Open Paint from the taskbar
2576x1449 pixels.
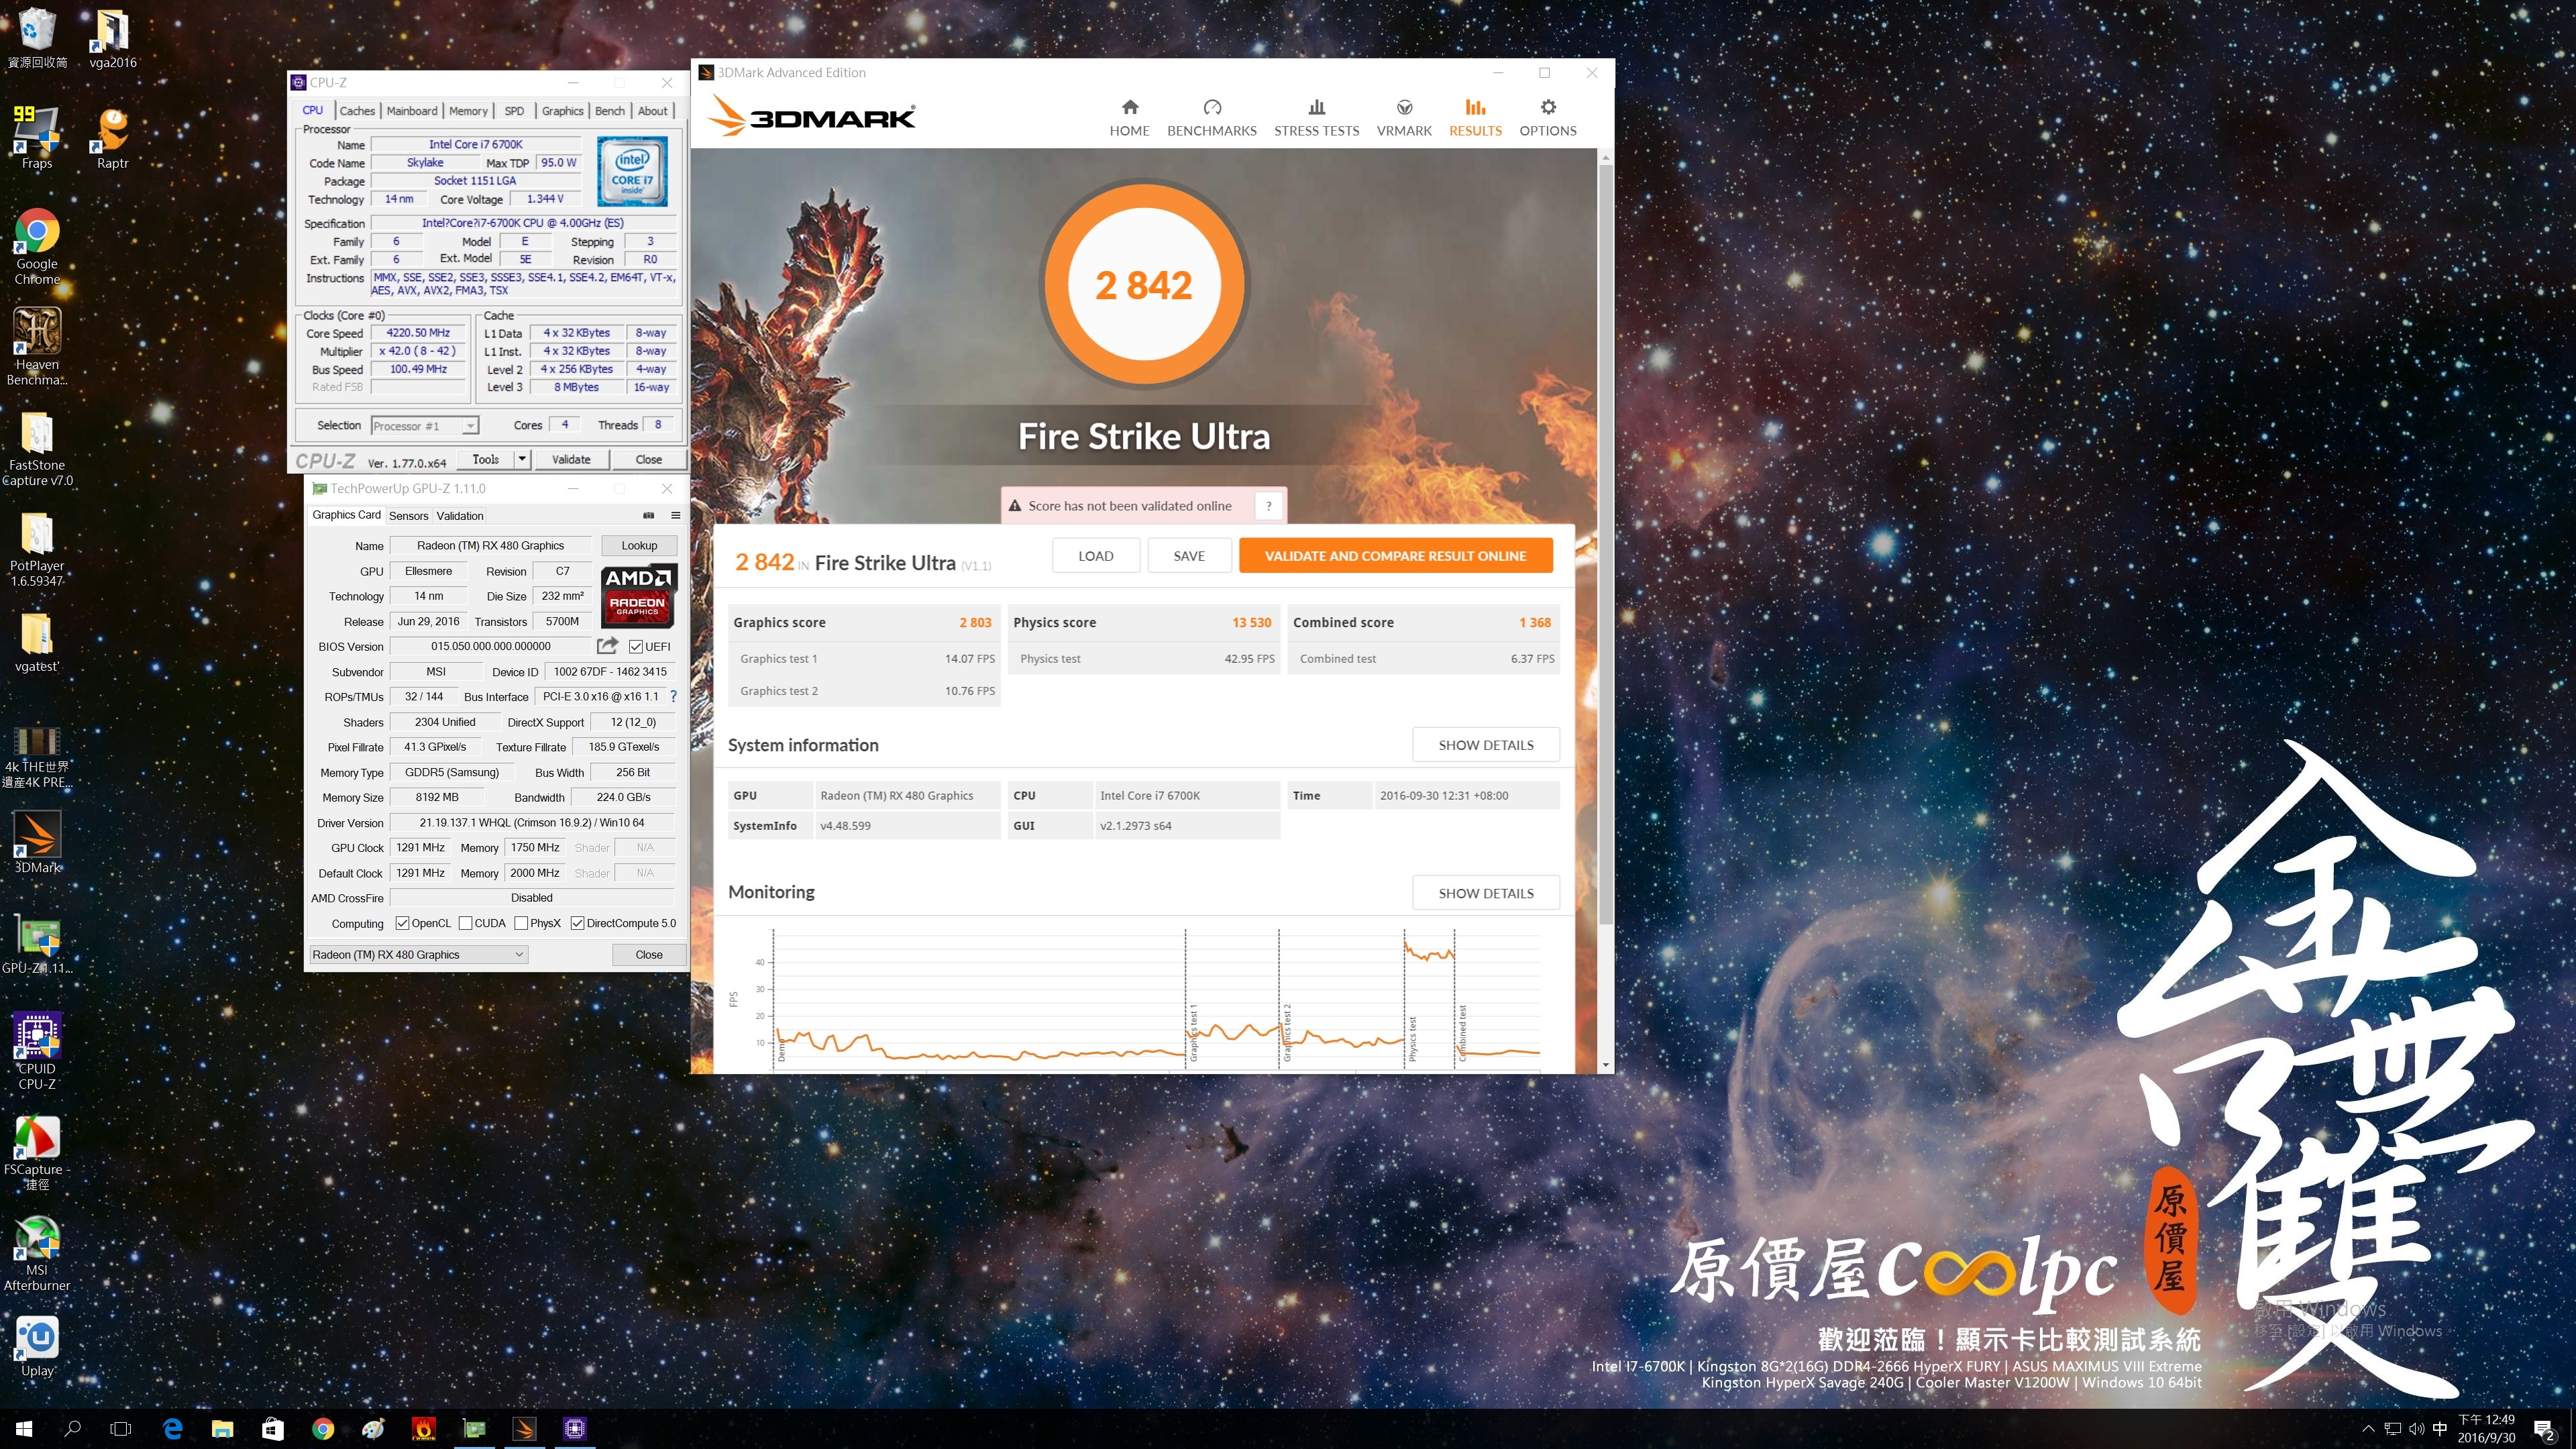(373, 1429)
